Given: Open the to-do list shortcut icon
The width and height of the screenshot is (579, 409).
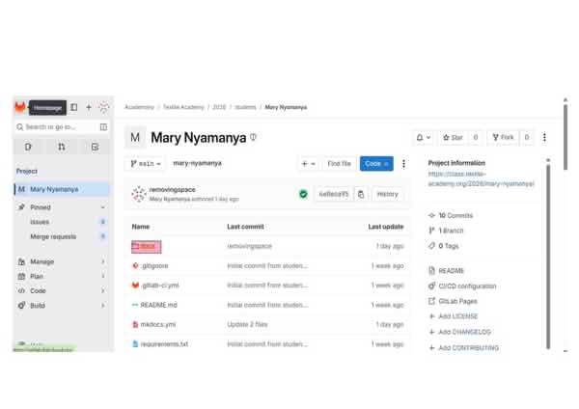Looking at the screenshot, I should point(95,147).
